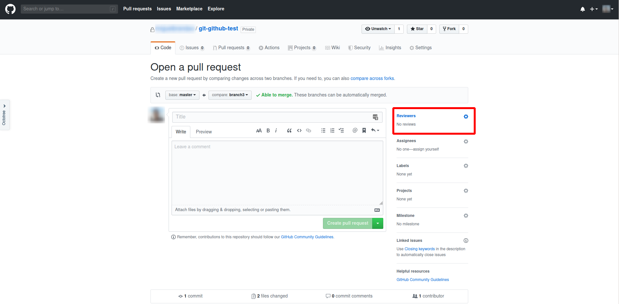Screen dimensions: 619x304
Task: Open the Actions tab
Action: coord(269,48)
